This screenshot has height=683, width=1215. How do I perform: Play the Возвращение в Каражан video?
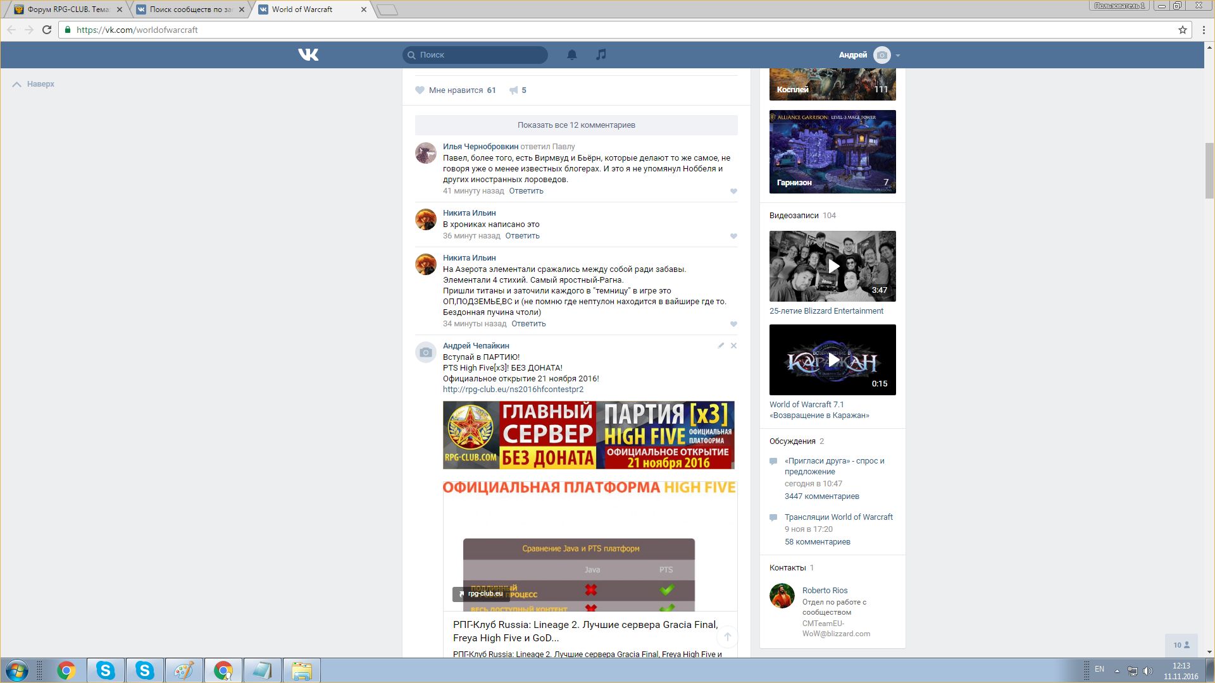tap(833, 360)
